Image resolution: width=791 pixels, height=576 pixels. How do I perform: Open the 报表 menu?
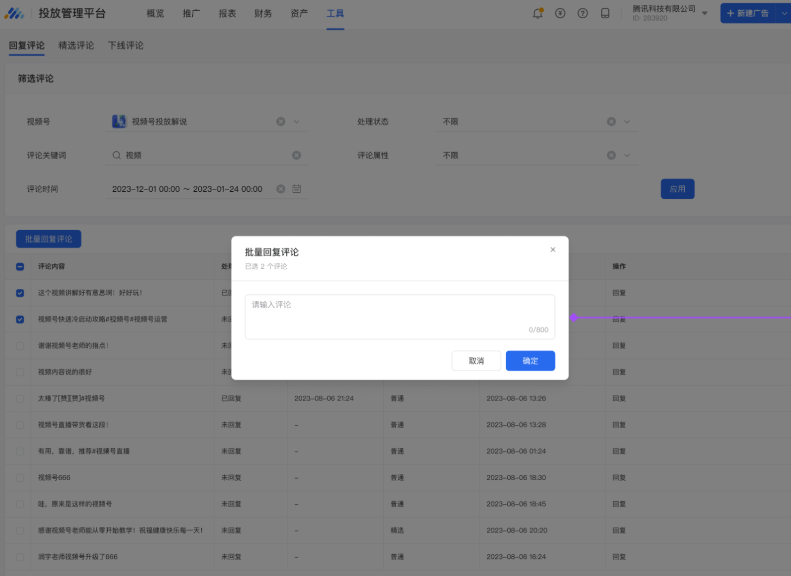227,13
